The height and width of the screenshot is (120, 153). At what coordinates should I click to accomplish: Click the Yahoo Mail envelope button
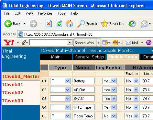pos(132,43)
